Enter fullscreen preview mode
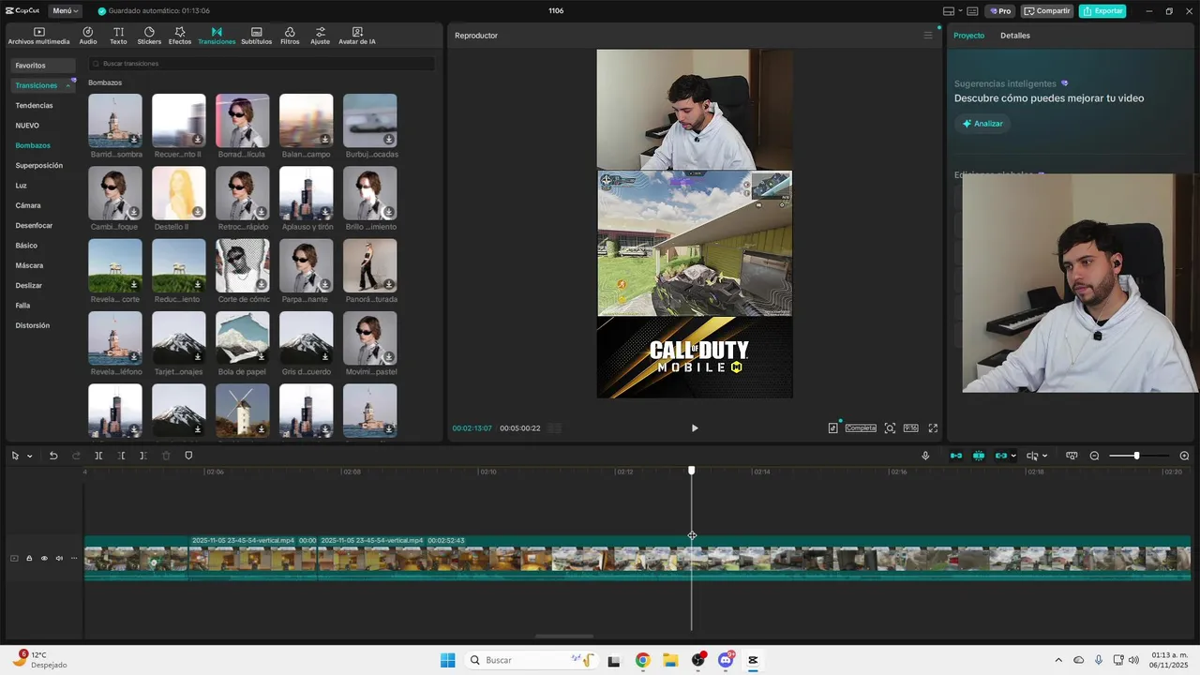Image resolution: width=1200 pixels, height=675 pixels. pos(933,428)
